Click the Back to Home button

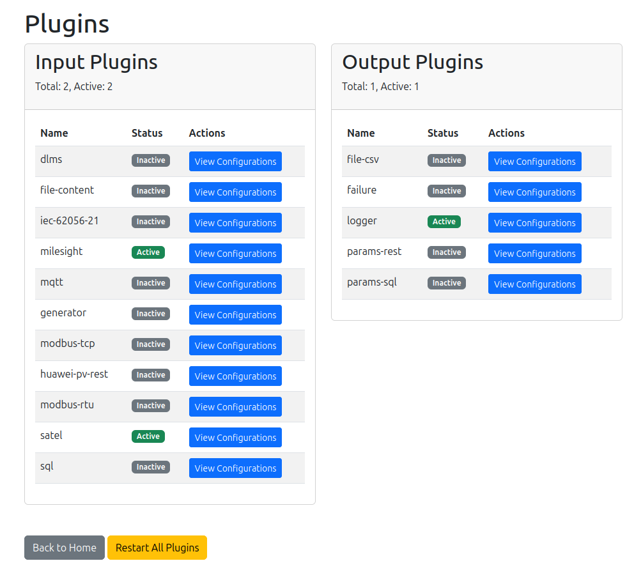(x=65, y=548)
